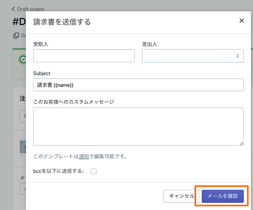Open the 差出人 sender dropdown
This screenshot has height=210, width=253.
pyautogui.click(x=193, y=56)
